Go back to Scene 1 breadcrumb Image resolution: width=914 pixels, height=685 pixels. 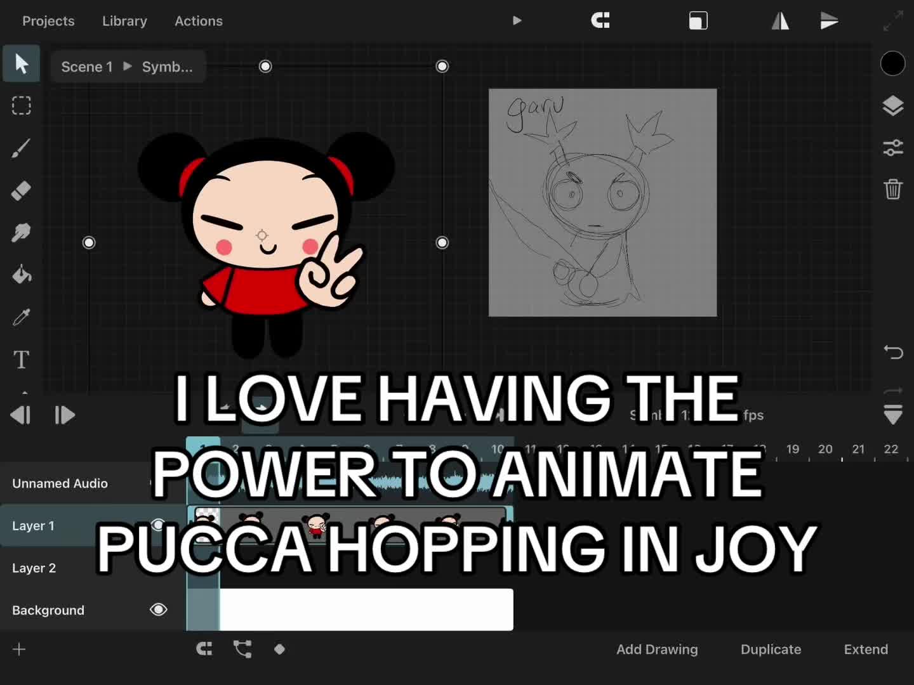[x=87, y=67]
